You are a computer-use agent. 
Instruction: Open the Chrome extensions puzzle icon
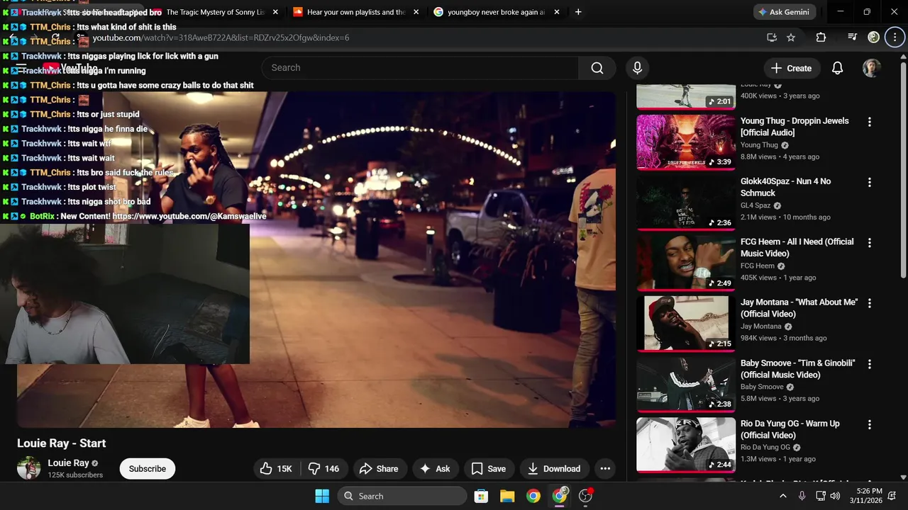[x=821, y=38]
